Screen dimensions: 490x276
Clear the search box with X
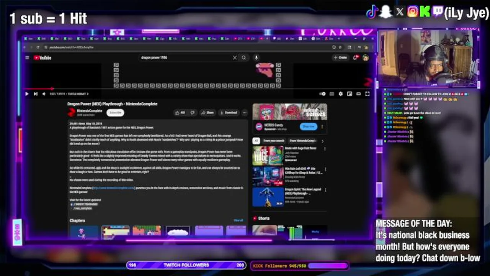[235, 58]
